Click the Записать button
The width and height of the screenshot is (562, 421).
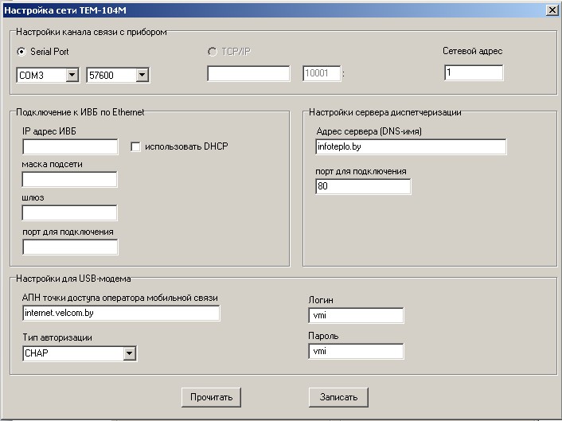[x=338, y=397]
